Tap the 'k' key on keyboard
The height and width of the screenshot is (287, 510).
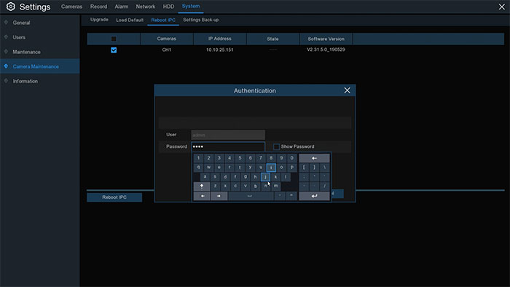(276, 177)
